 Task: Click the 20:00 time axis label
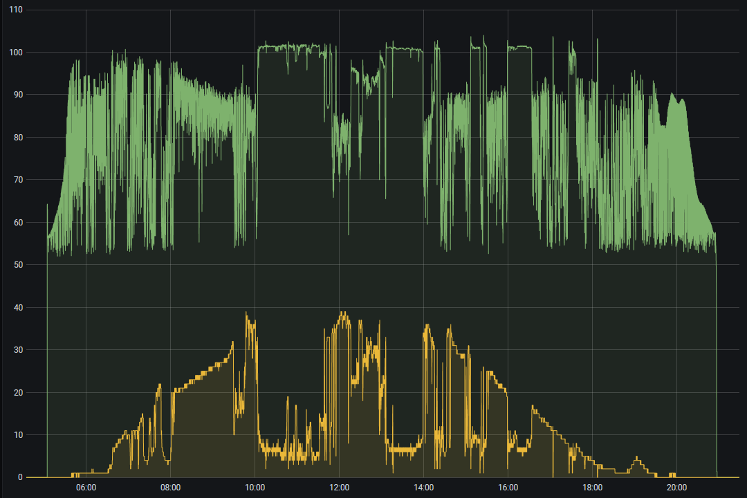tap(676, 488)
